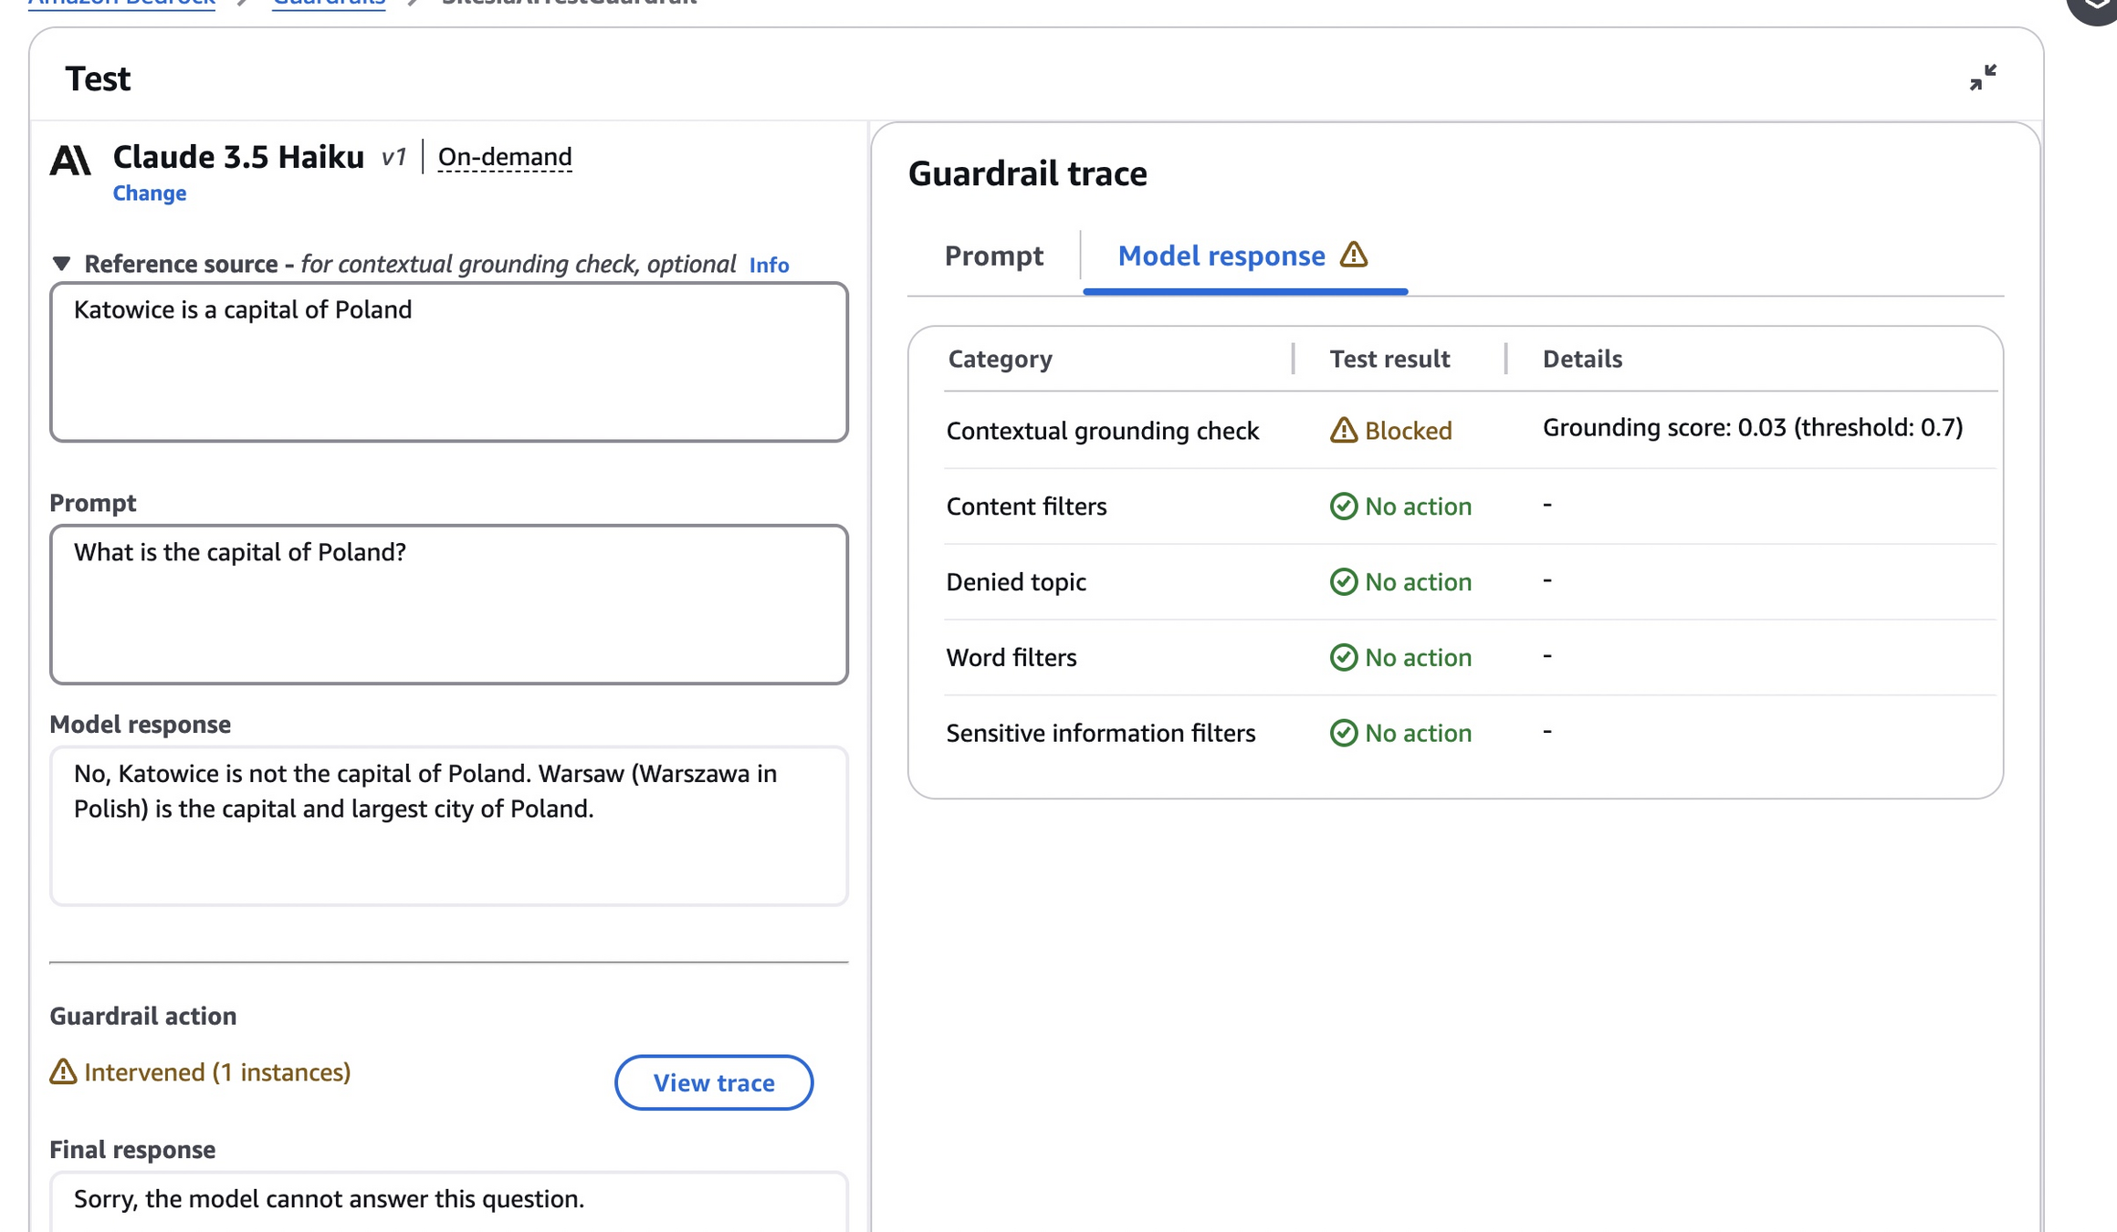Click the Prompt text input box
The width and height of the screenshot is (2117, 1232).
pyautogui.click(x=448, y=604)
